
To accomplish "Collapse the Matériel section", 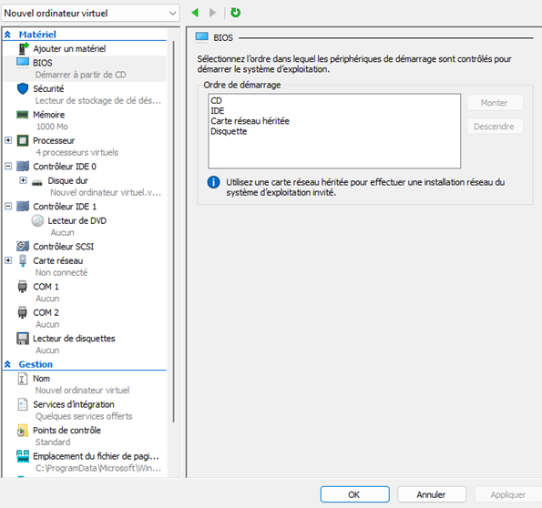I will click(x=7, y=35).
